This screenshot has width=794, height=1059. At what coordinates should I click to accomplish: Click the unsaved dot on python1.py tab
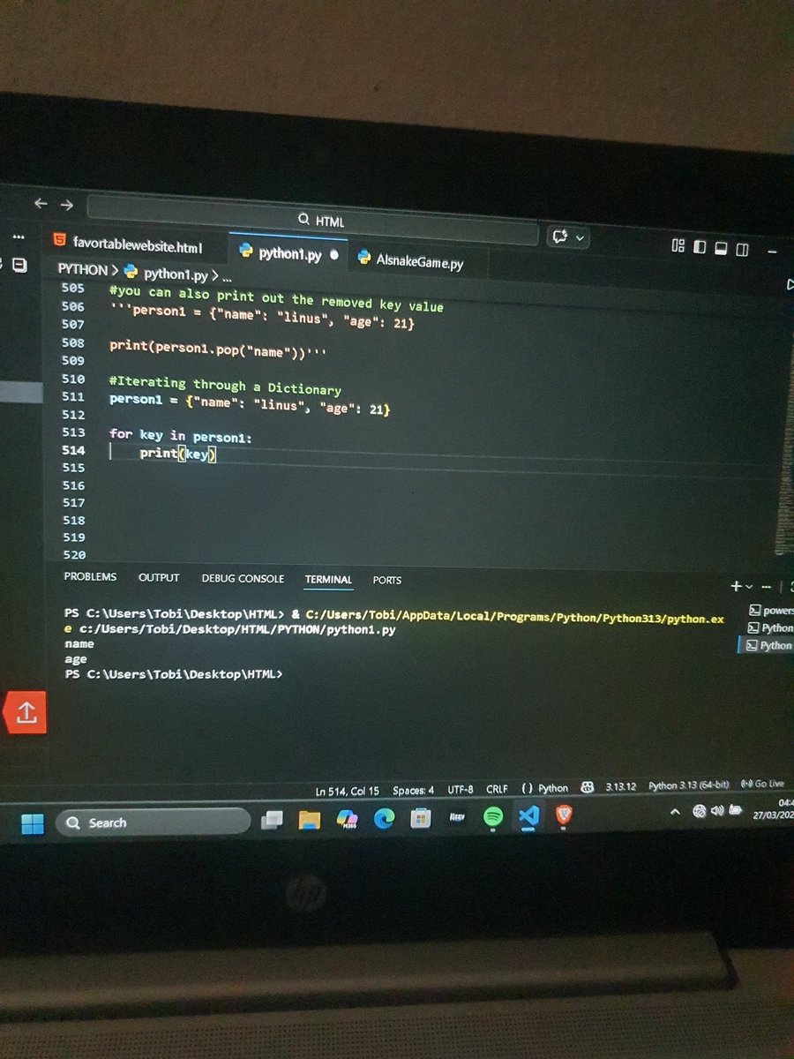tap(334, 256)
